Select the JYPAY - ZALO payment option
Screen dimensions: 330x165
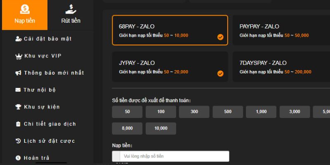170,66
